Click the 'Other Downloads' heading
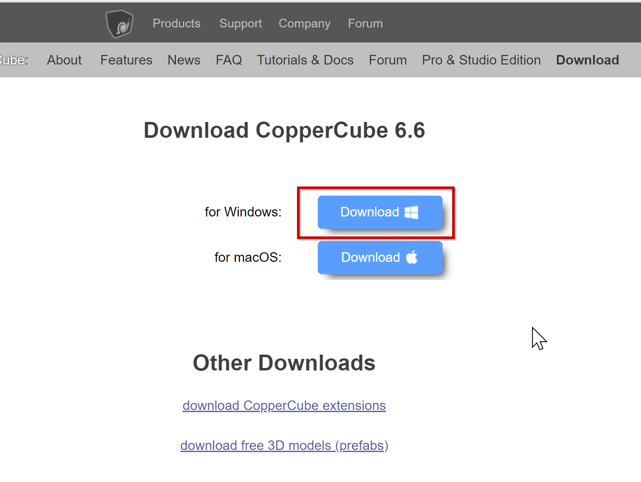 [284, 363]
